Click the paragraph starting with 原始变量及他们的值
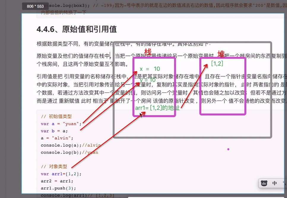287x198 pixels. [x=162, y=60]
